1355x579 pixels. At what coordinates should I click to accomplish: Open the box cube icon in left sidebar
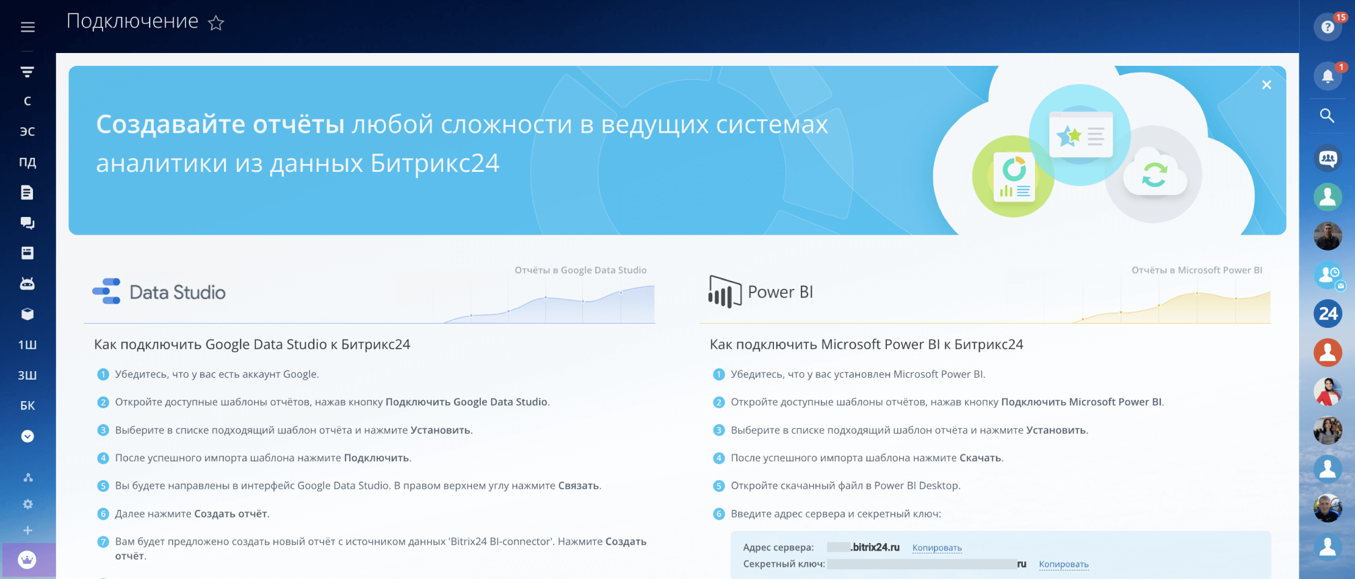tap(27, 314)
